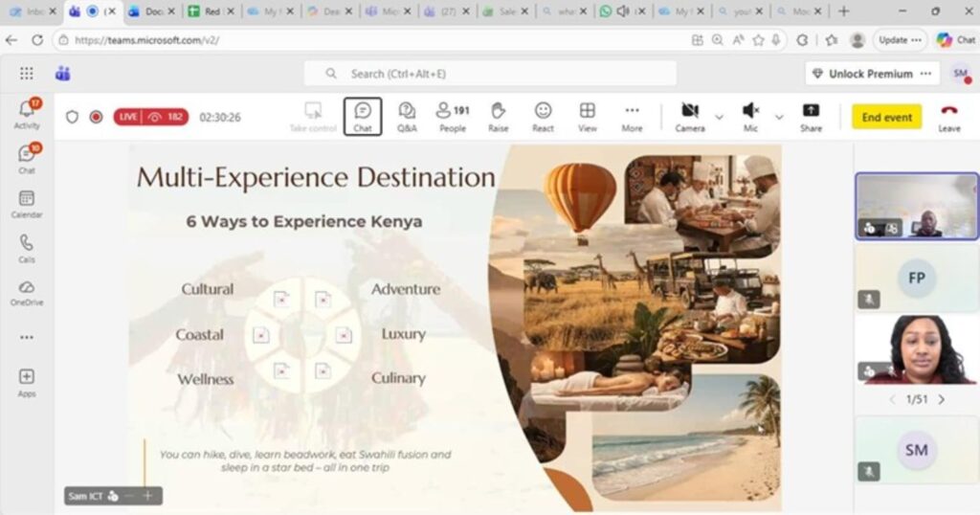Toggle the Camera on

click(689, 117)
